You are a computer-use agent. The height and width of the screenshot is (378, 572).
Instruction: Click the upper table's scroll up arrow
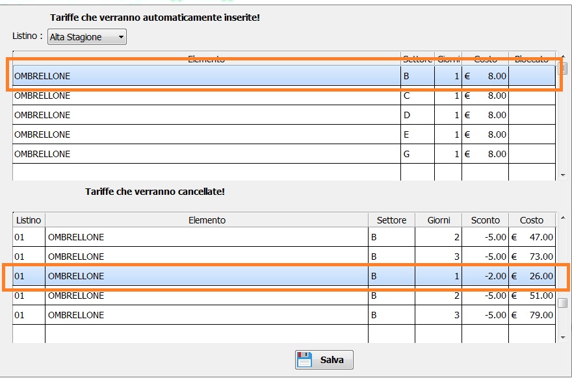564,56
